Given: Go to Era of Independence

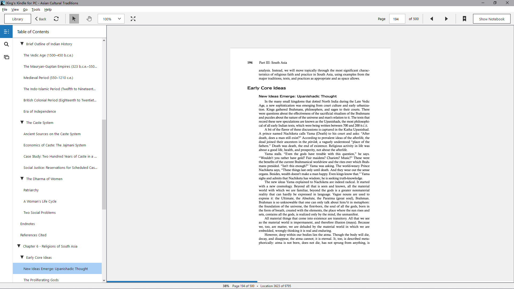Looking at the screenshot, I should pos(57,111).
